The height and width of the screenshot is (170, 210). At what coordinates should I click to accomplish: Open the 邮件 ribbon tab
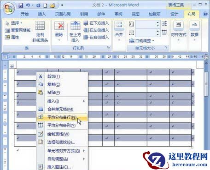(101, 14)
